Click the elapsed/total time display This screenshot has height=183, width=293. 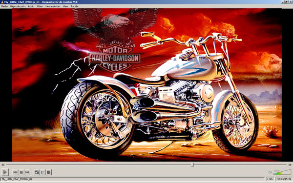(x=284, y=179)
